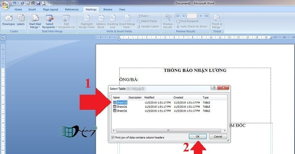Insert a Greeting Line field
This screenshot has height=154, width=295.
(x=113, y=21)
